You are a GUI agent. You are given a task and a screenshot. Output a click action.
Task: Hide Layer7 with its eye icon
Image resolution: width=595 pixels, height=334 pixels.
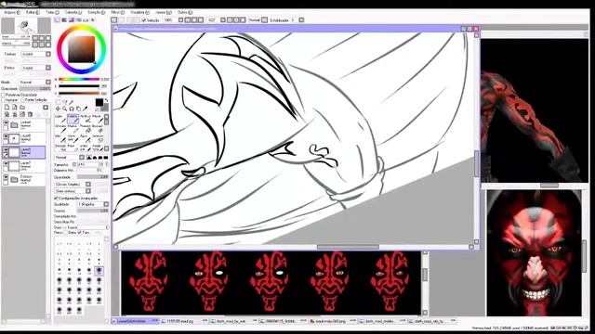tap(6, 163)
